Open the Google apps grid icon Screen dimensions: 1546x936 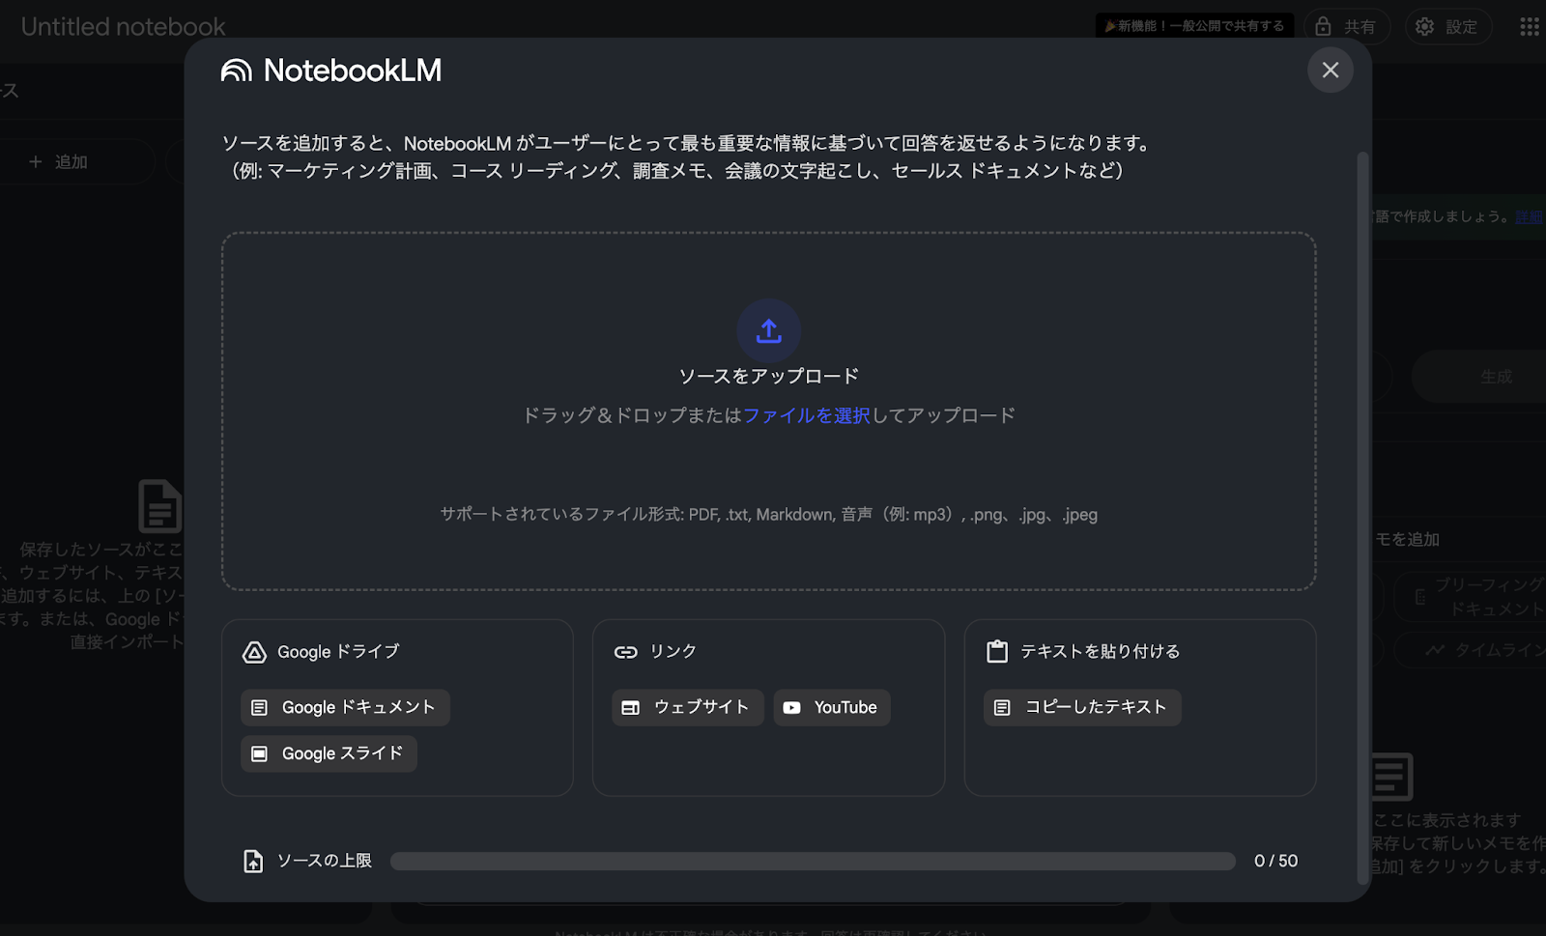[1529, 27]
